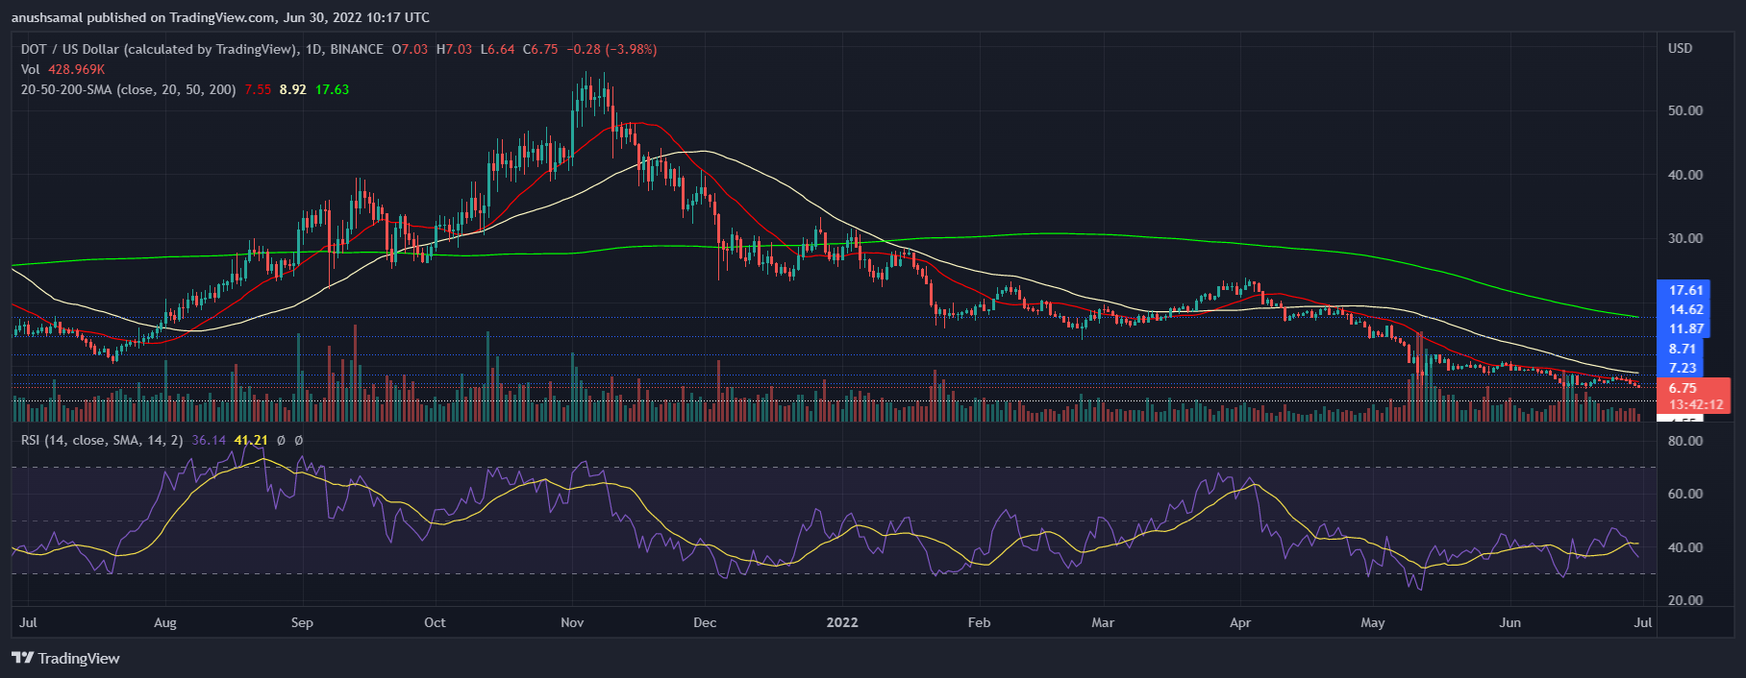This screenshot has width=1746, height=678.
Task: Click the Sep label on time axis
Action: (302, 622)
